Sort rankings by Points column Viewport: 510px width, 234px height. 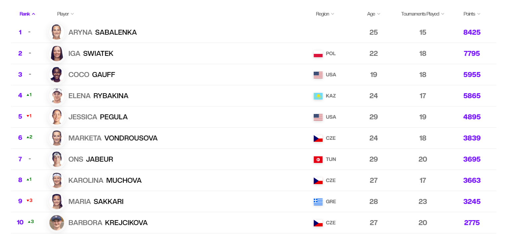pyautogui.click(x=472, y=14)
